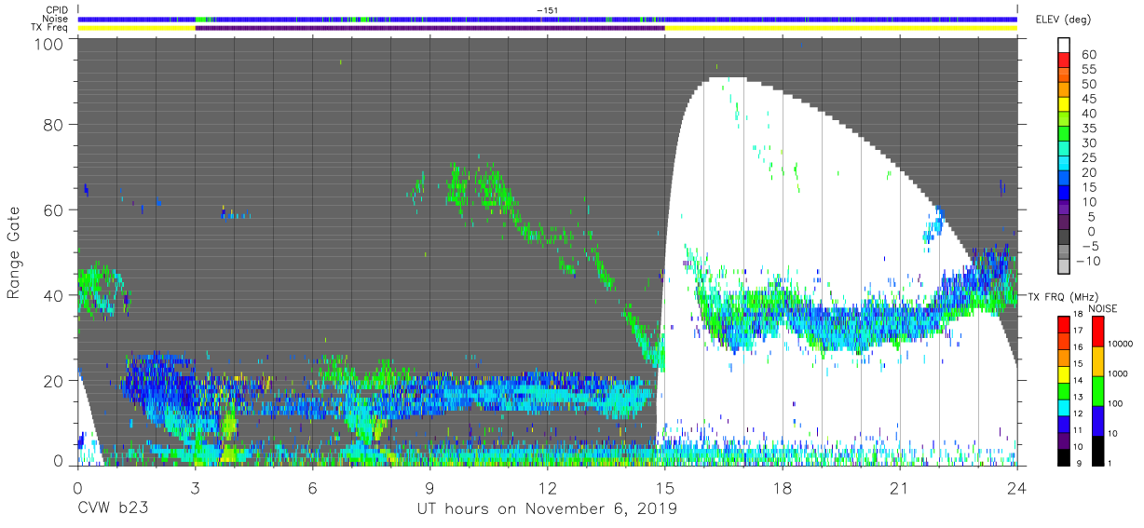
Task: Click the '-5' label on ELEV colorbar
Action: coord(1089,246)
